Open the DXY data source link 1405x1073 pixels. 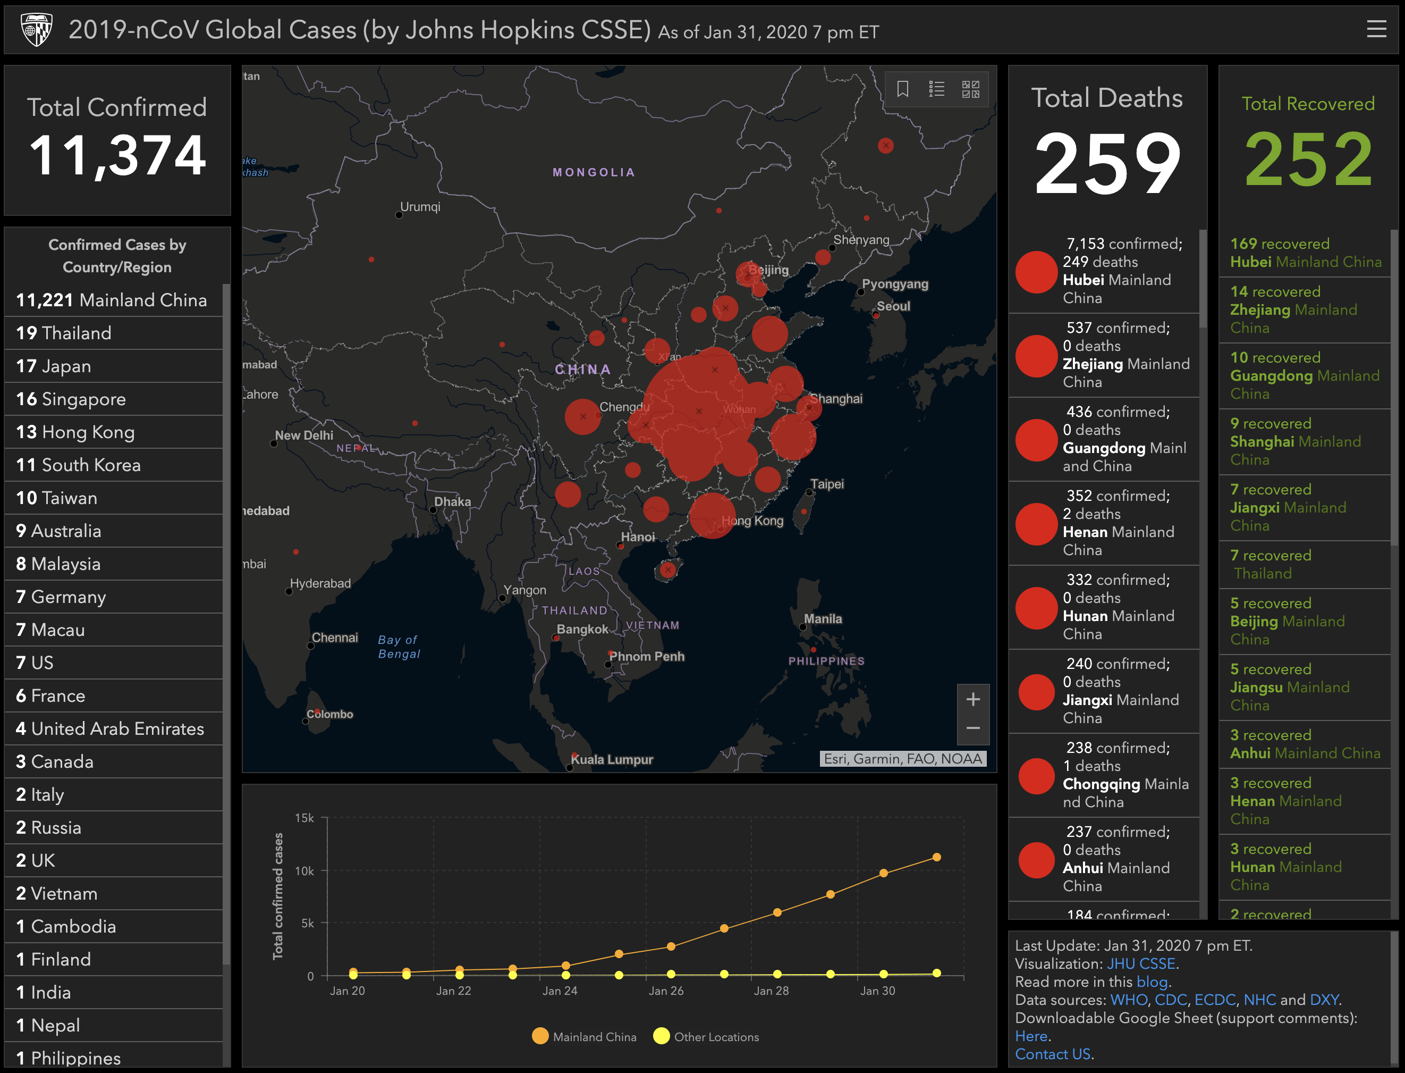pyautogui.click(x=1324, y=1000)
